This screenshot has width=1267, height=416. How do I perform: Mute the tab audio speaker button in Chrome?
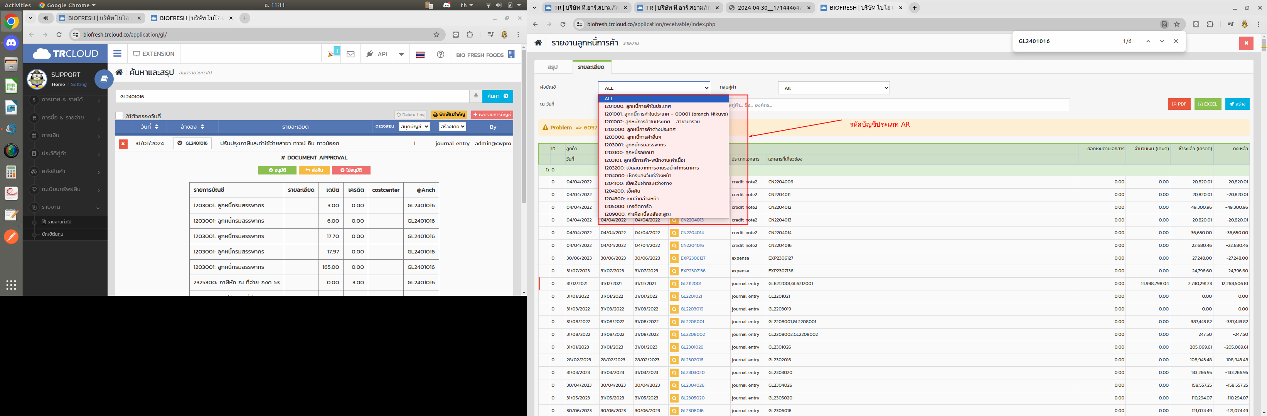point(46,18)
